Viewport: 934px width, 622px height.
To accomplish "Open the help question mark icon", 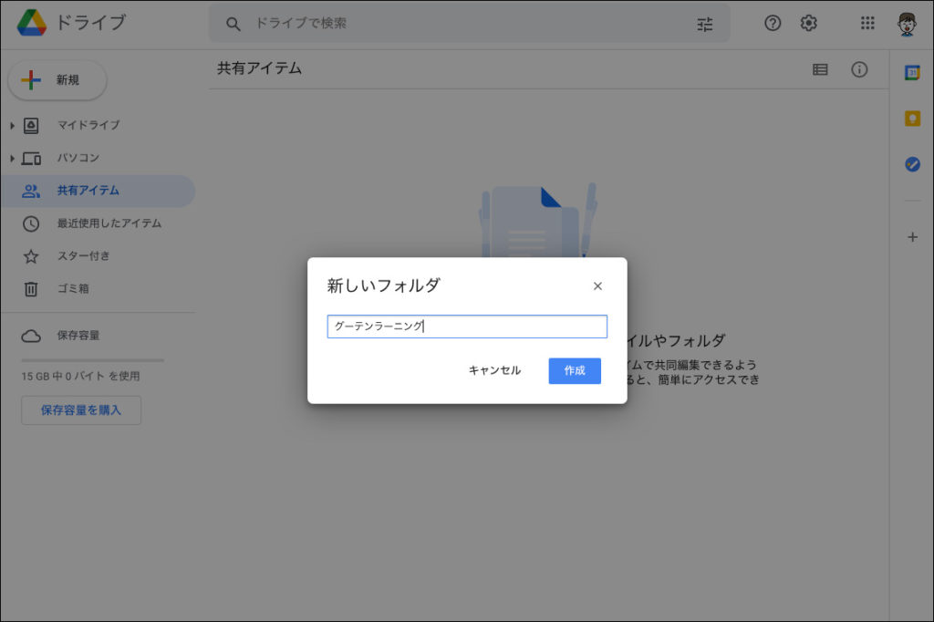I will (x=773, y=24).
